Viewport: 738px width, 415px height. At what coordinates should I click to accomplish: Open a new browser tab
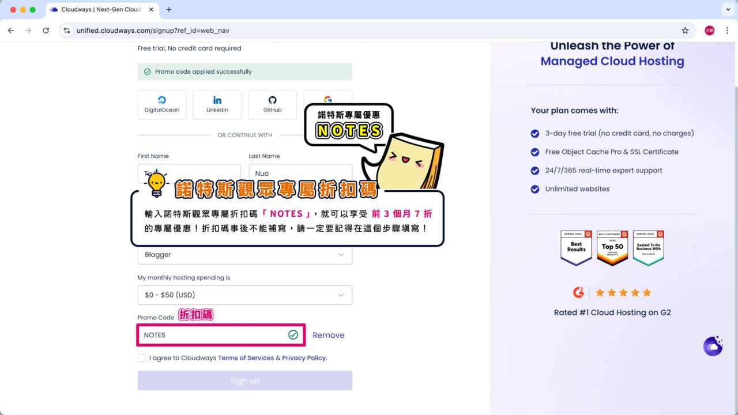(x=169, y=10)
